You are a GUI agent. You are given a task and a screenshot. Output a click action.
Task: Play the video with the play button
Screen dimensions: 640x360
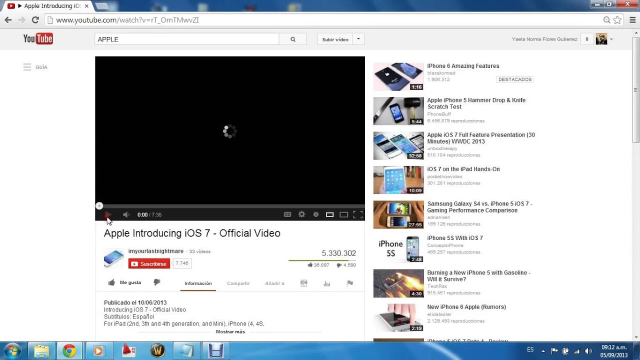coord(107,214)
